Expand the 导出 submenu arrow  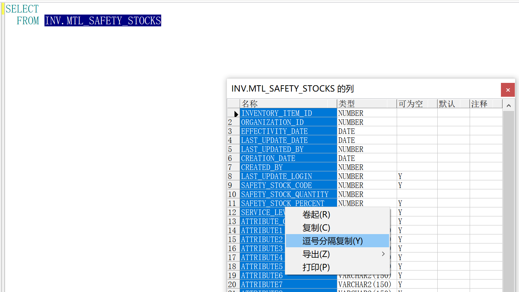(383, 254)
